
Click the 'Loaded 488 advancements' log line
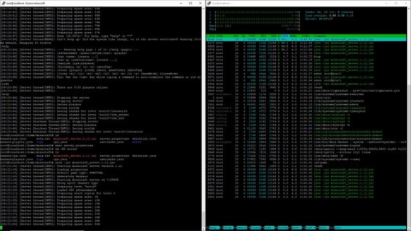coord(49,190)
